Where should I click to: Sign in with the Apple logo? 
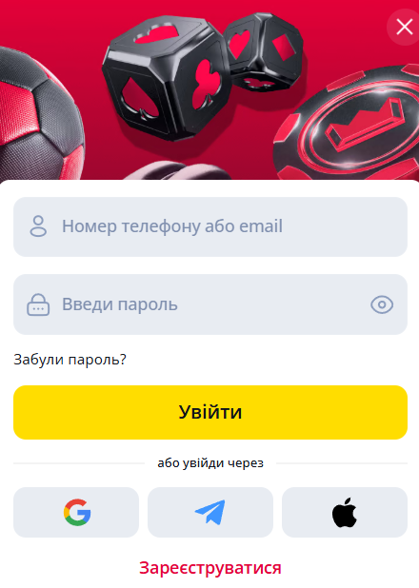(345, 512)
